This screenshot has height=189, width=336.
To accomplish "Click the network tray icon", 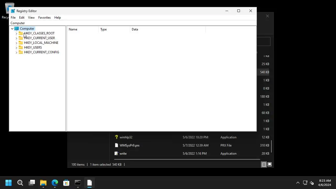I will pos(305,183).
